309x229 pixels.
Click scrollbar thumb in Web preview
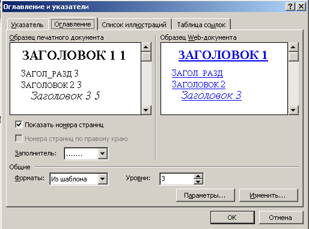pos(293,57)
